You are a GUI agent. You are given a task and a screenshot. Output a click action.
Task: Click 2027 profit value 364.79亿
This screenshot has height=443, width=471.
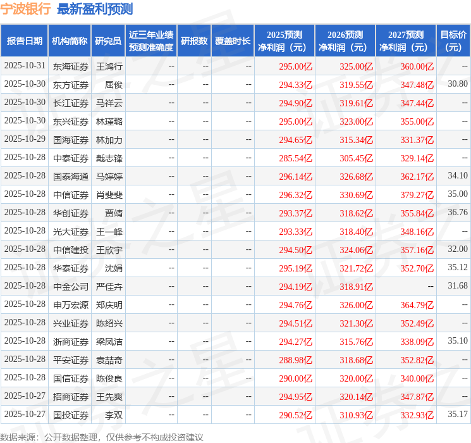coord(417,305)
